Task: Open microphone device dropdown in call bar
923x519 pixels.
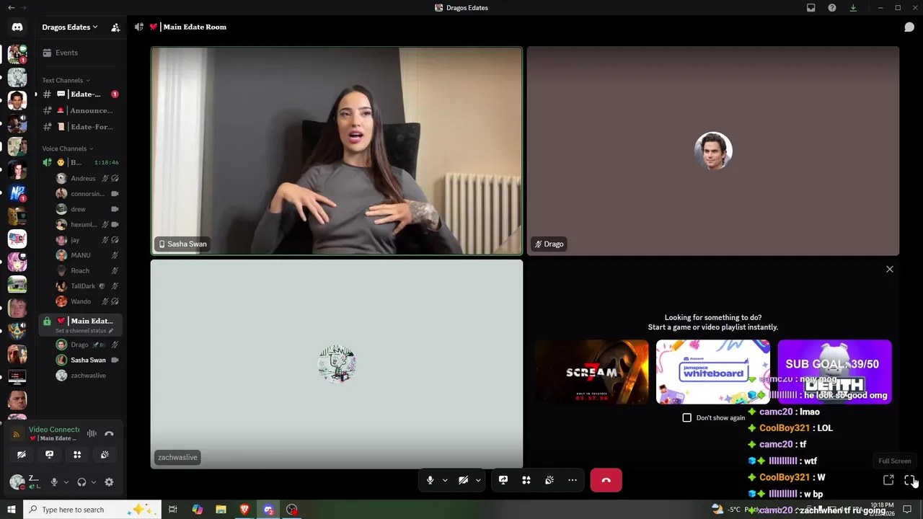Action: 445,480
